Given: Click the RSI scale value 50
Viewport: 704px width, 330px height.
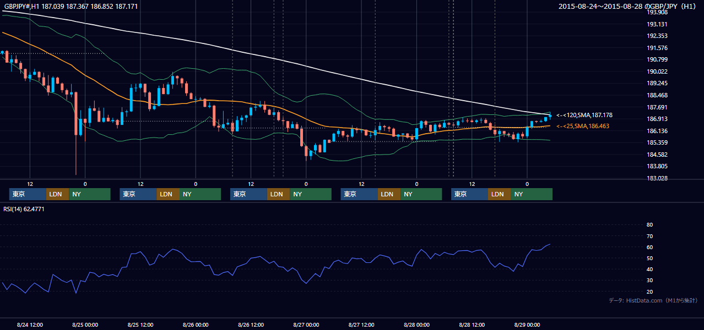Looking at the screenshot, I should pos(649,258).
